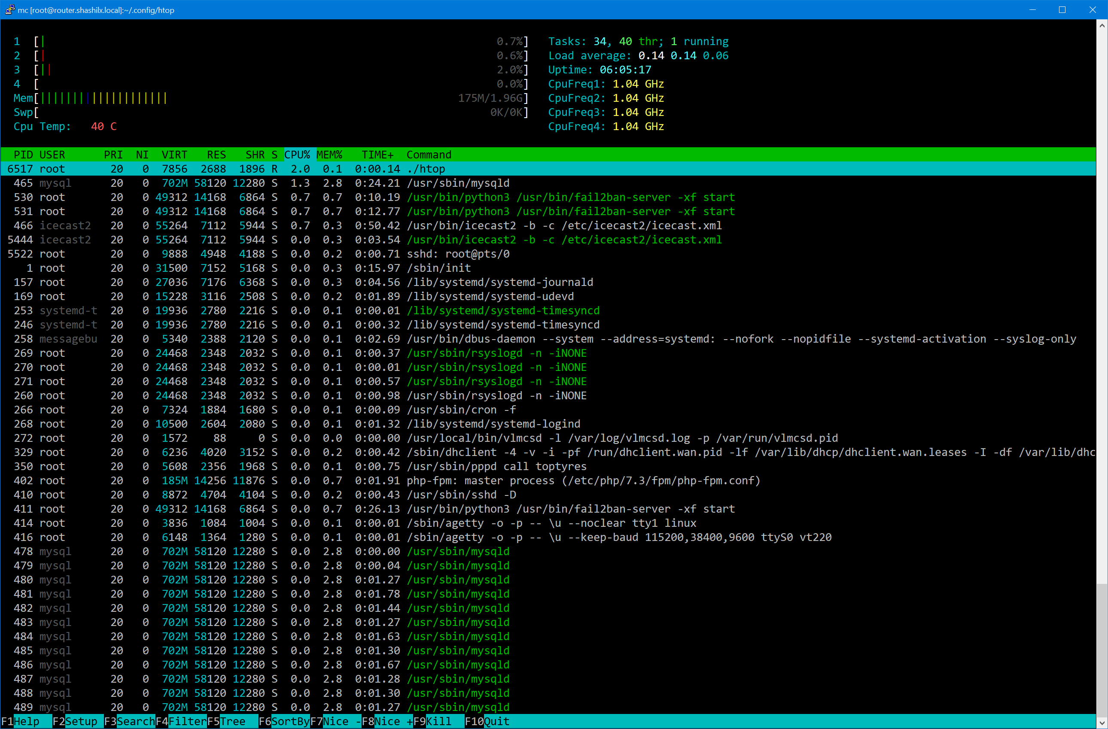The width and height of the screenshot is (1108, 729).
Task: Select the /usr/sbin/sshd -D row
Action: tap(548, 495)
